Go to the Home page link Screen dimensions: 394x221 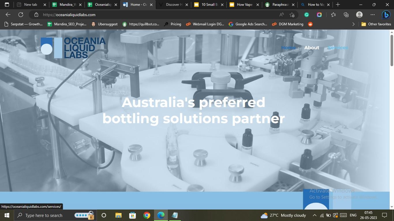click(x=288, y=47)
